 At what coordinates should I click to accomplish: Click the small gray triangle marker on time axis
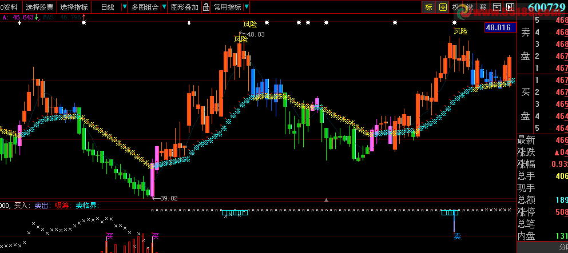327,199
